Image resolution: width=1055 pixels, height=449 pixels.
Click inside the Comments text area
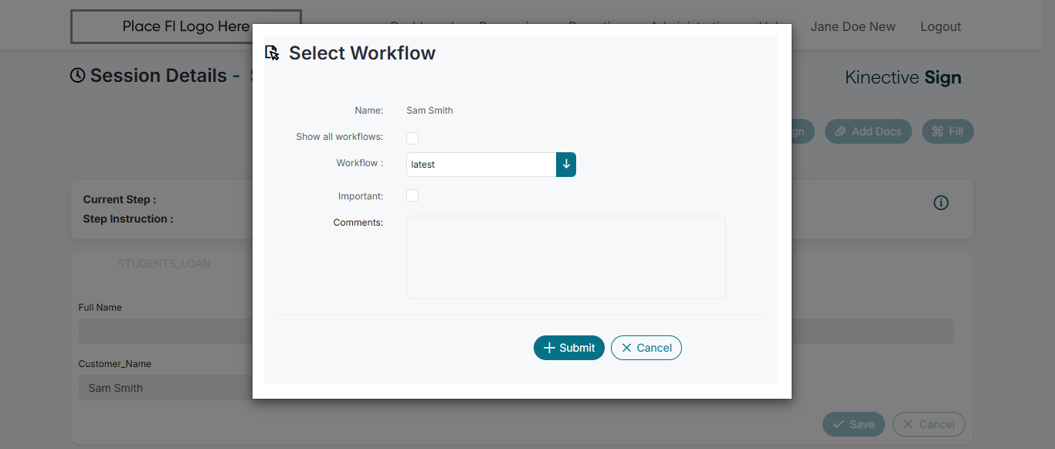[x=565, y=257]
